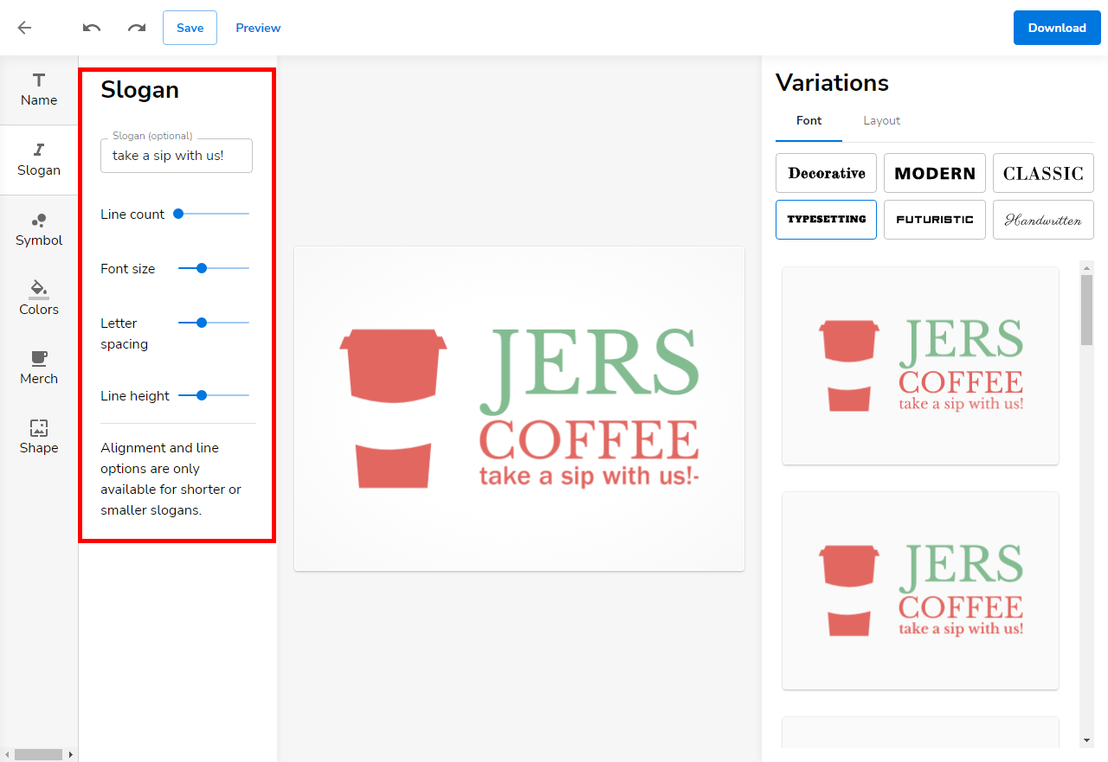Choose the Modern font style
The image size is (1108, 762).
[935, 173]
